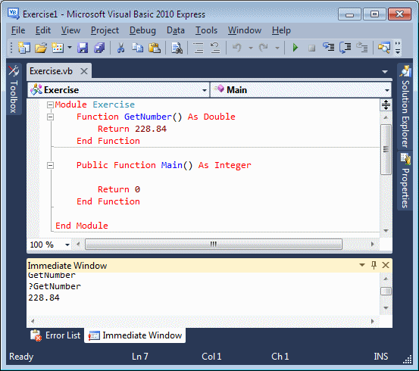The width and height of the screenshot is (419, 371).
Task: Click the editor horizontal scroll right arrow
Action: pos(373,244)
